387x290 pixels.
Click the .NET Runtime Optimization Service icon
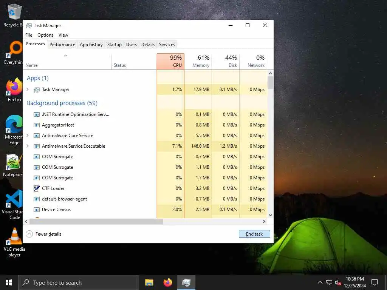[37, 114]
